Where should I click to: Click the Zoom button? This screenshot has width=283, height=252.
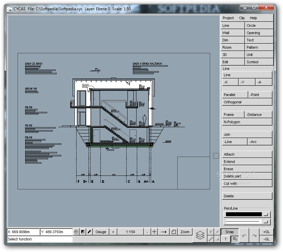tap(185, 232)
